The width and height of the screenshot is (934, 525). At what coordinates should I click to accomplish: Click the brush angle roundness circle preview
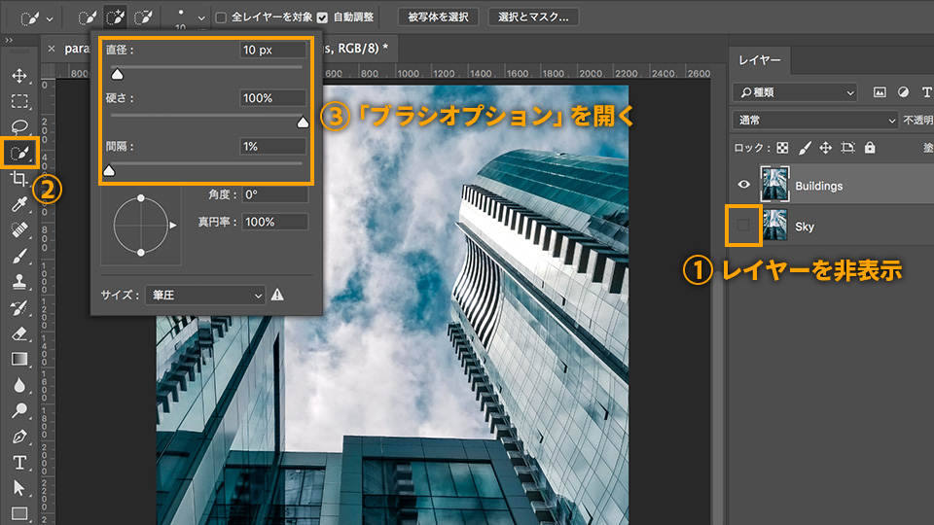pos(141,225)
